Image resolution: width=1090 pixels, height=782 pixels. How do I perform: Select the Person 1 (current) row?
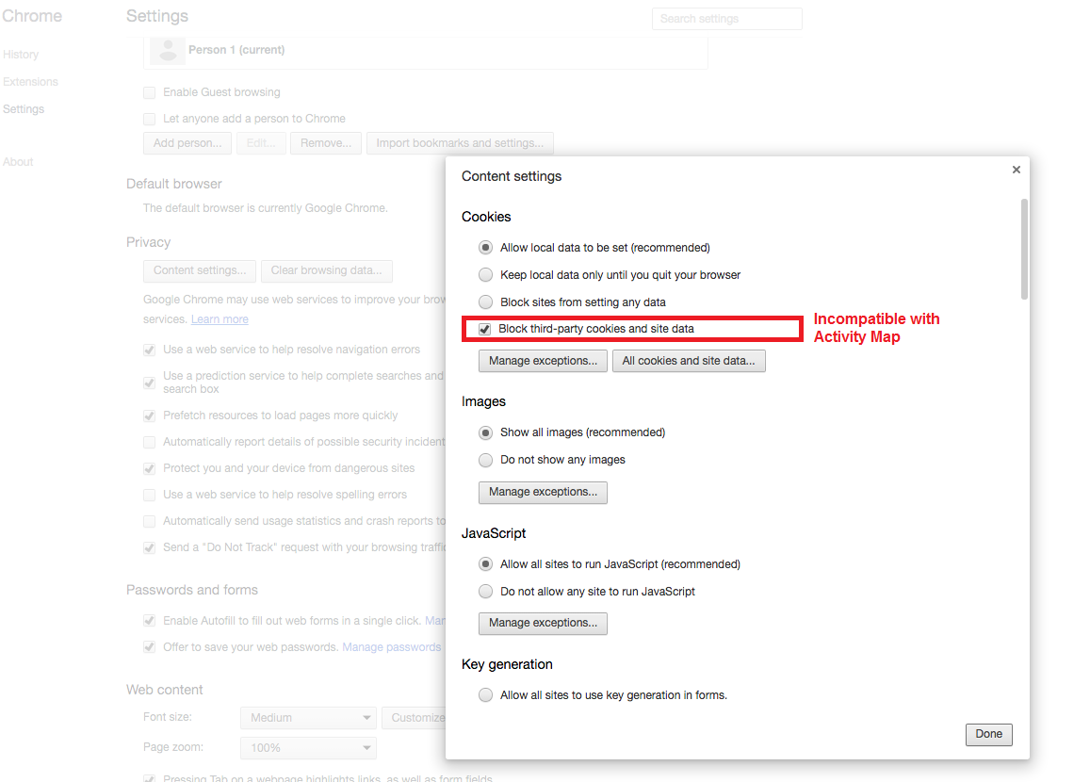[426, 50]
